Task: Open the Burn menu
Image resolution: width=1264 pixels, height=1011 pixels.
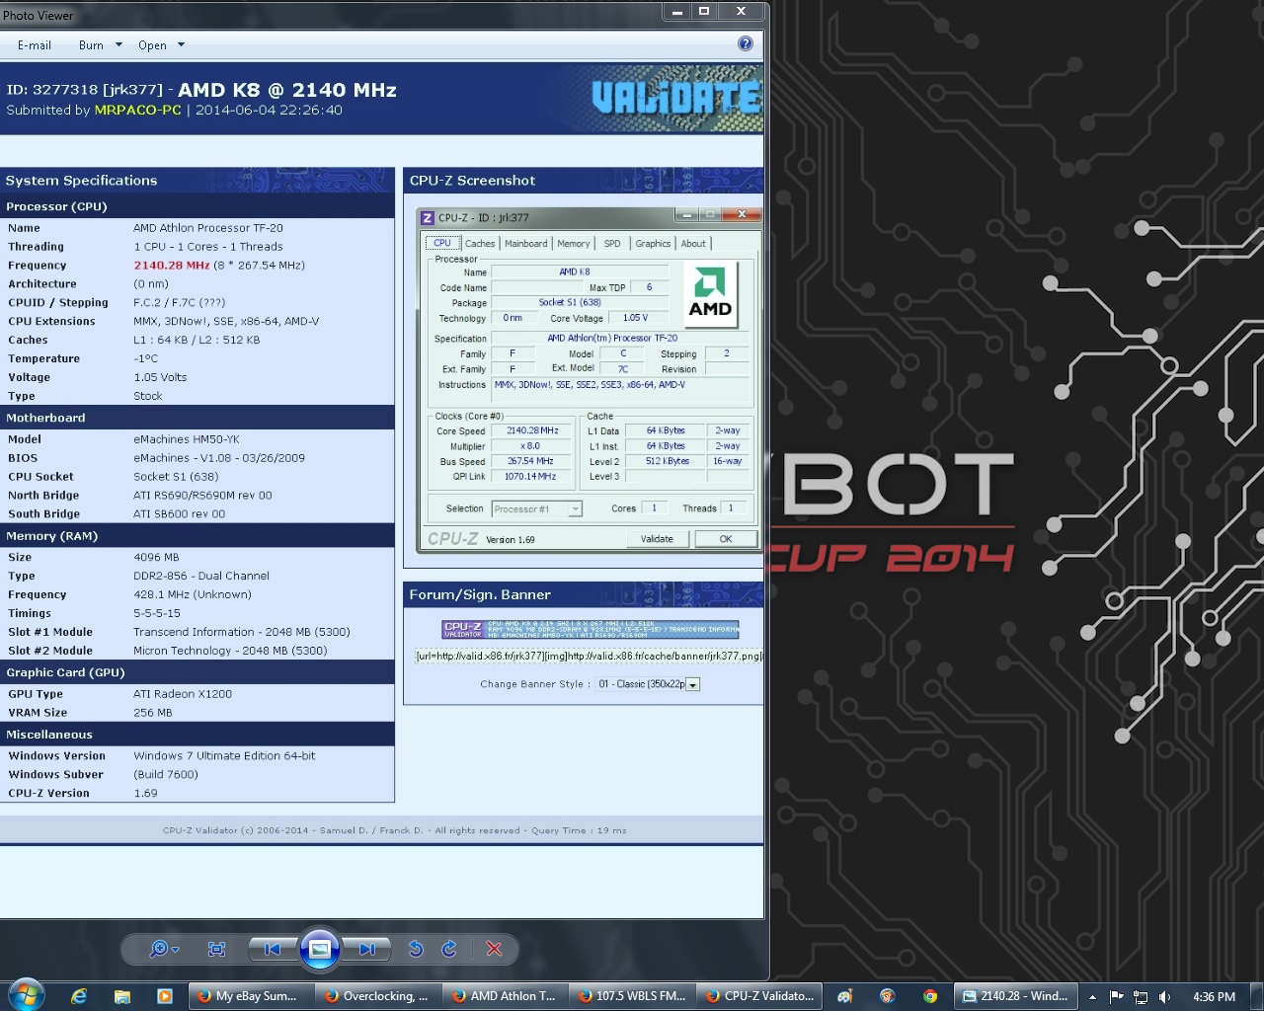Action: pyautogui.click(x=91, y=45)
